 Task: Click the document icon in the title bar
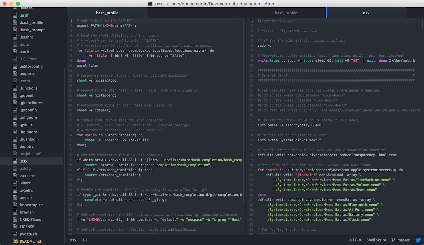tap(150, 4)
